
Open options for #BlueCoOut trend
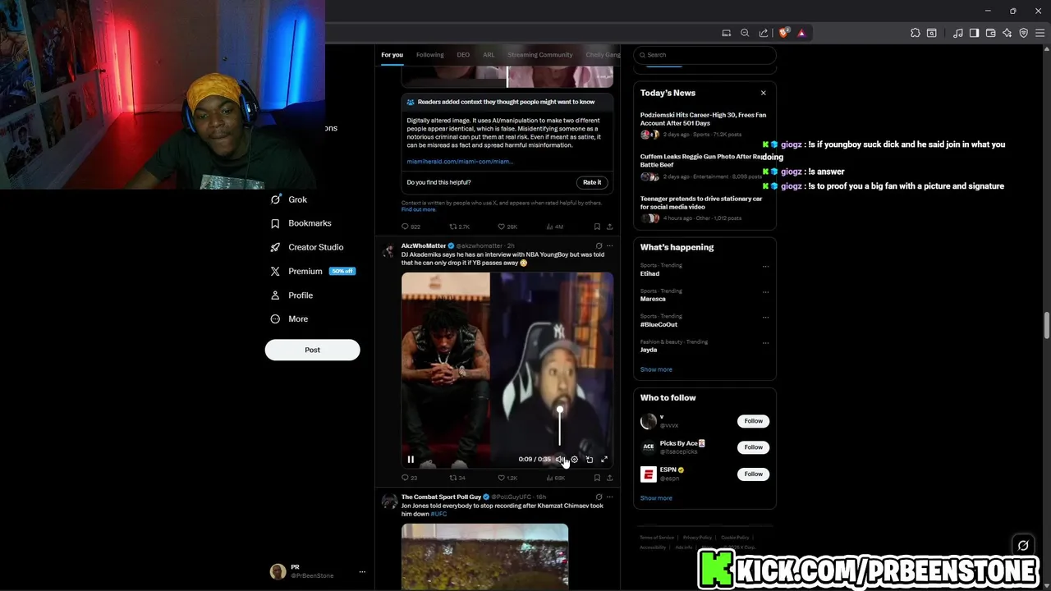[x=765, y=317]
